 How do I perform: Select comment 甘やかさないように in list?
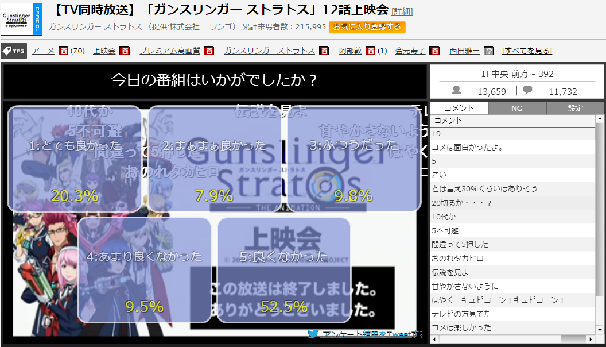click(x=512, y=286)
